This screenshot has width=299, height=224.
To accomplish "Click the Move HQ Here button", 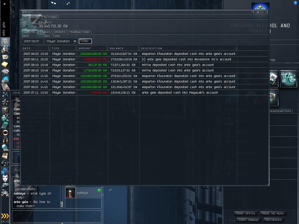I will point(273,213).
